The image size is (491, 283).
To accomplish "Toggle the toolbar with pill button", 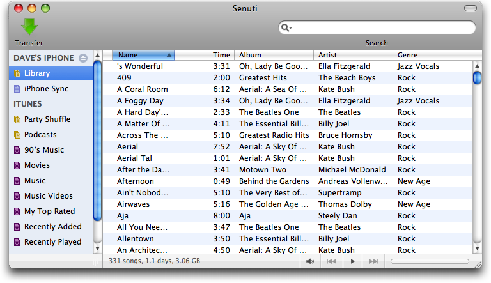I will tap(470, 8).
